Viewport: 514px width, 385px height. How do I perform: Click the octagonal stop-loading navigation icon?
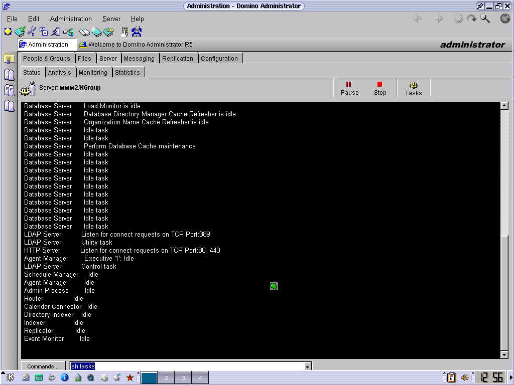tap(458, 19)
